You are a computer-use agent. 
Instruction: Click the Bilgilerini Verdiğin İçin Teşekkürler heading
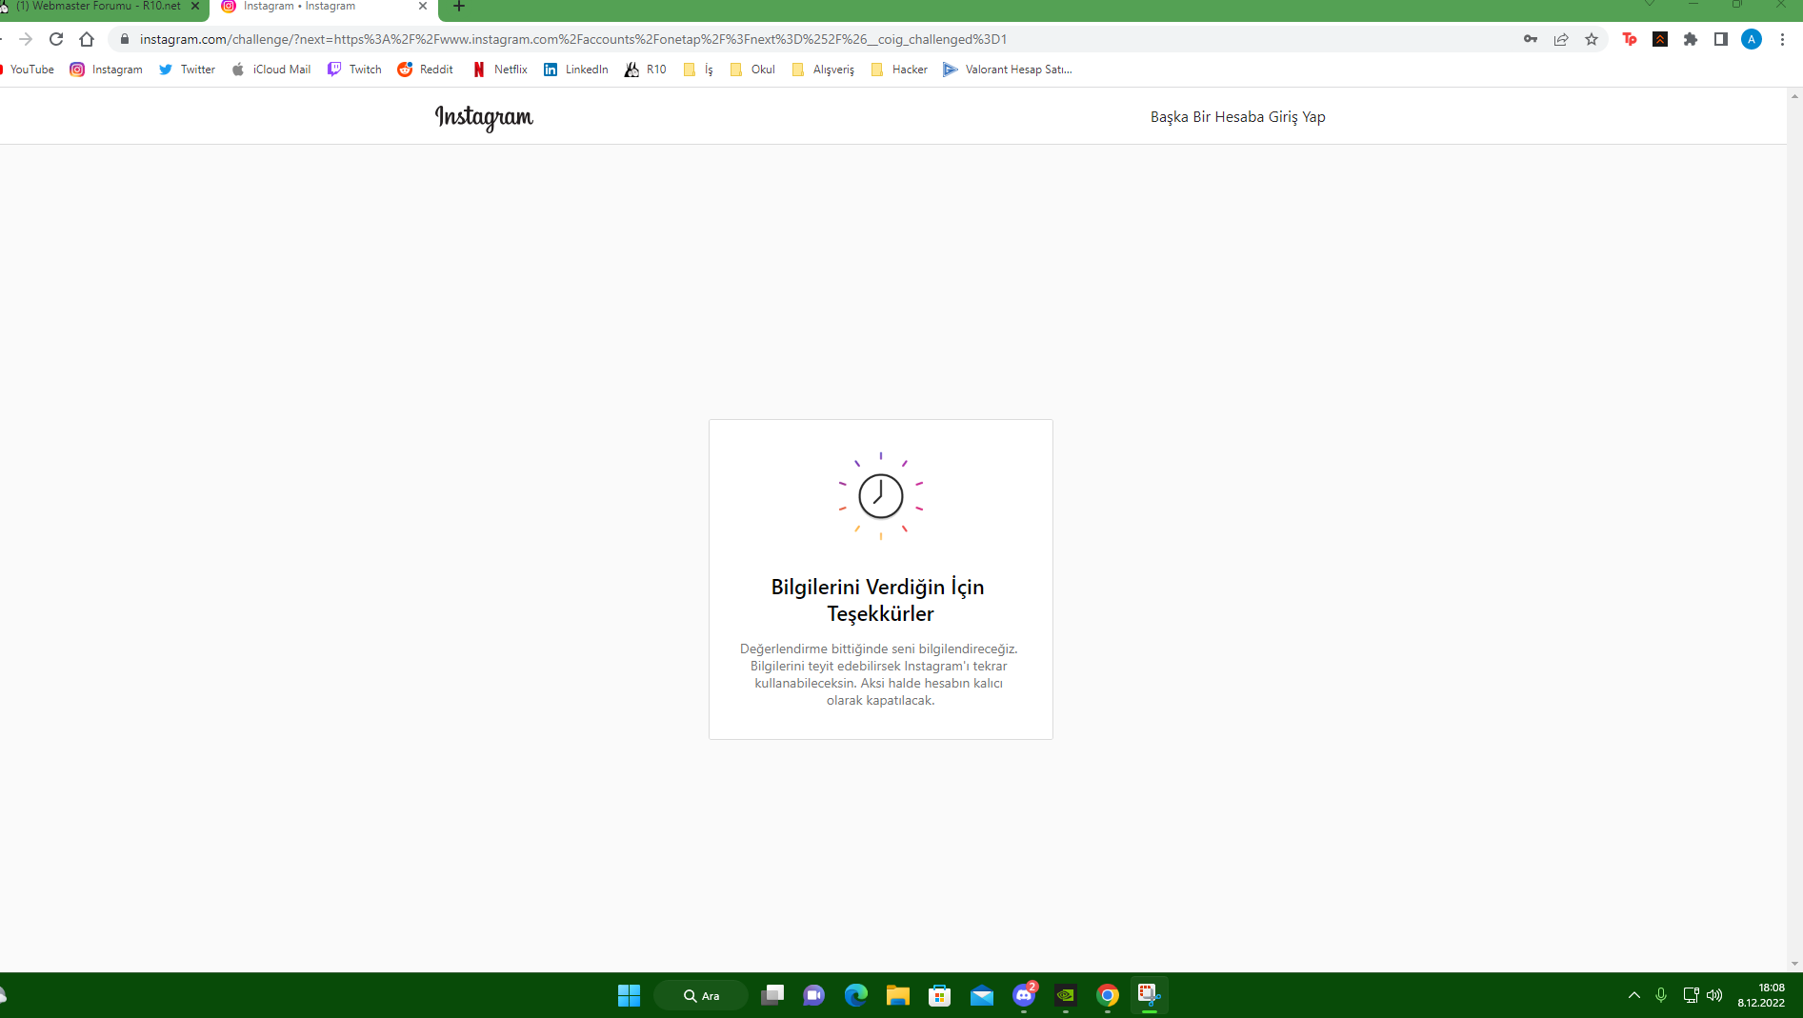click(x=879, y=600)
